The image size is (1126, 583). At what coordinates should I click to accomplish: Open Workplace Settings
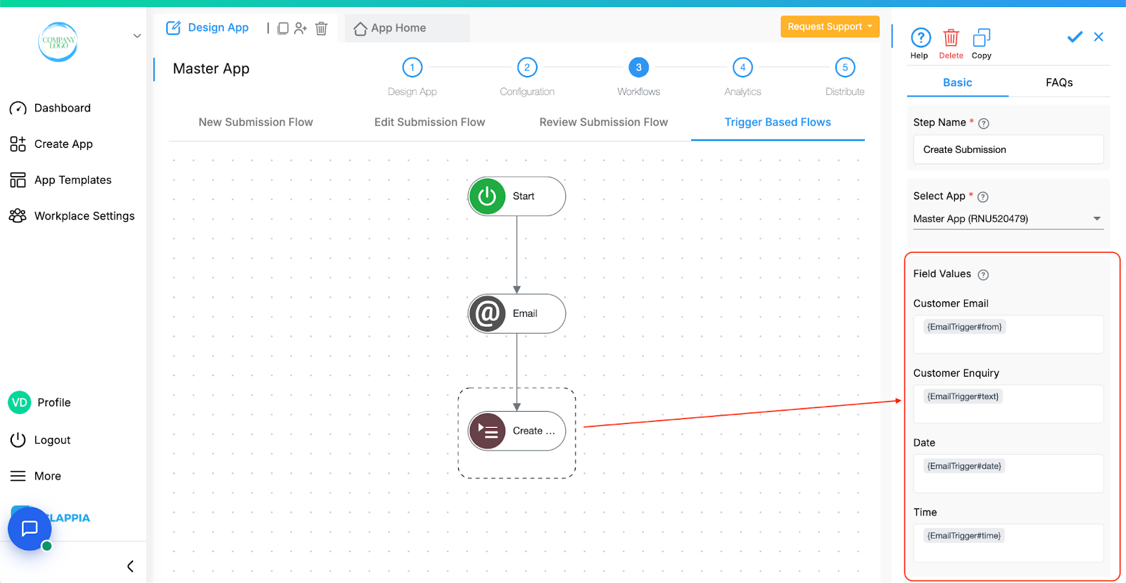(x=72, y=215)
